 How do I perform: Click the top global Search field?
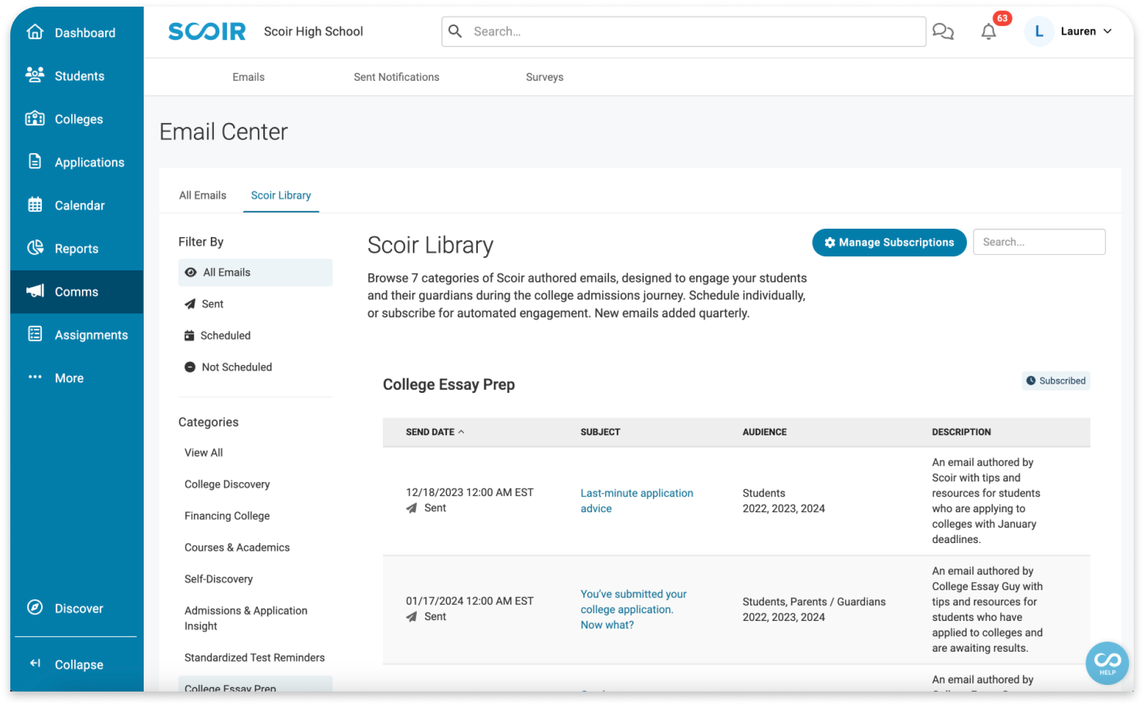684,31
